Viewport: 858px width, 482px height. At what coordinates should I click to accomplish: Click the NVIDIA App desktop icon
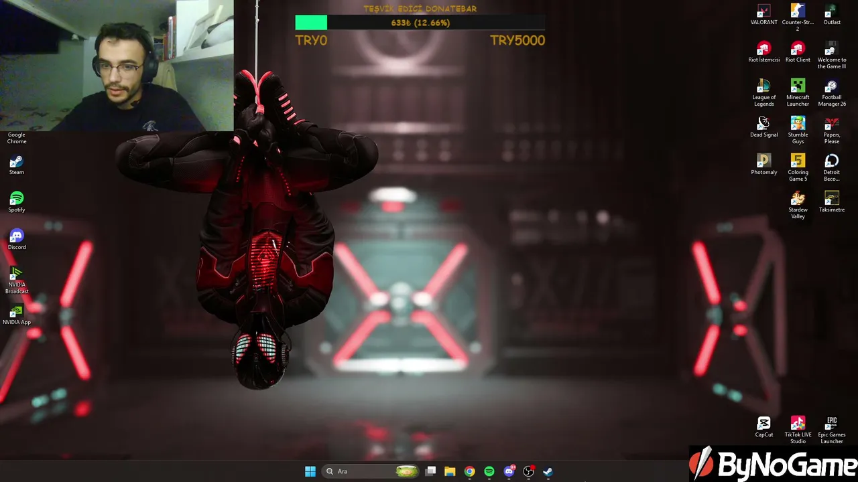coord(17,315)
